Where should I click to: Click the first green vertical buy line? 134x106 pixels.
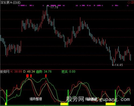7,97
